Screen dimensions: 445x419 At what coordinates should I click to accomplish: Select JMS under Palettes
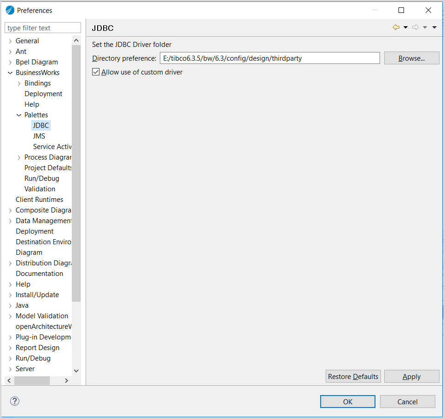(x=39, y=136)
